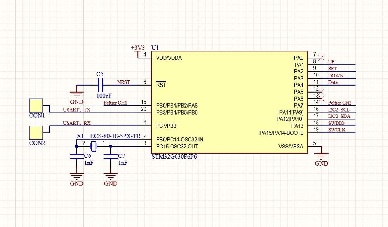Click the USART1_TX net label
This screenshot has height=227, width=388.
[x=77, y=110]
